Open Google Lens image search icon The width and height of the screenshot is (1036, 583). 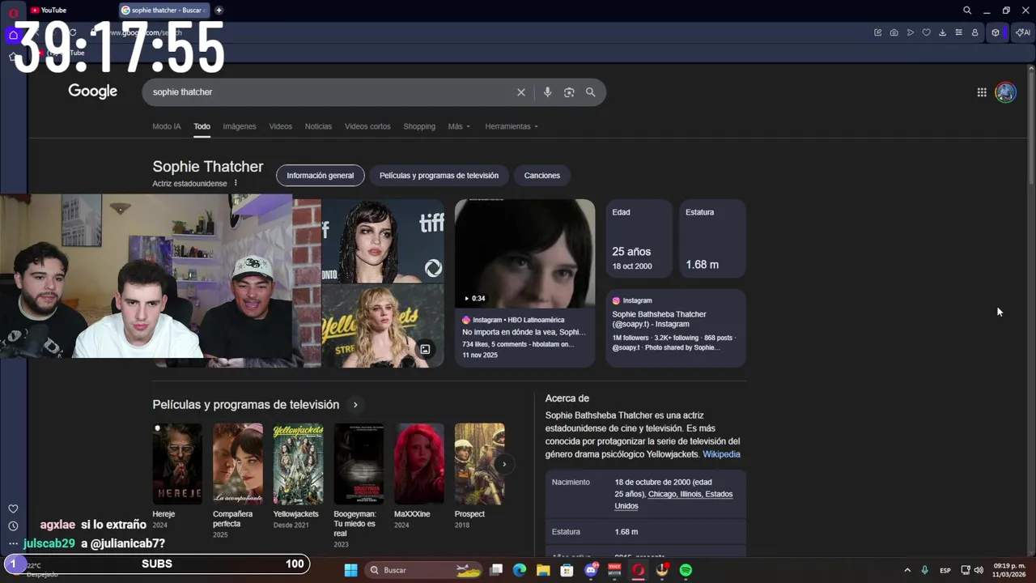click(569, 92)
